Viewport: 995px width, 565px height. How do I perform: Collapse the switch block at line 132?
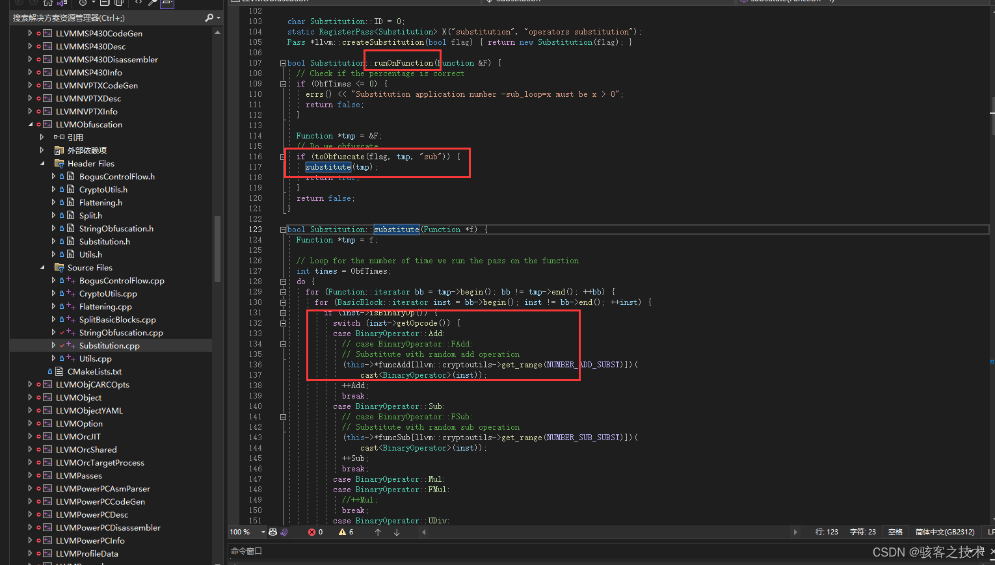[x=283, y=323]
